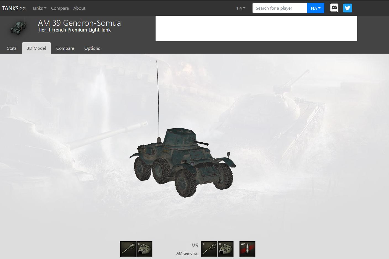Switch to the Stats tab
This screenshot has height=259, width=389.
(x=12, y=48)
